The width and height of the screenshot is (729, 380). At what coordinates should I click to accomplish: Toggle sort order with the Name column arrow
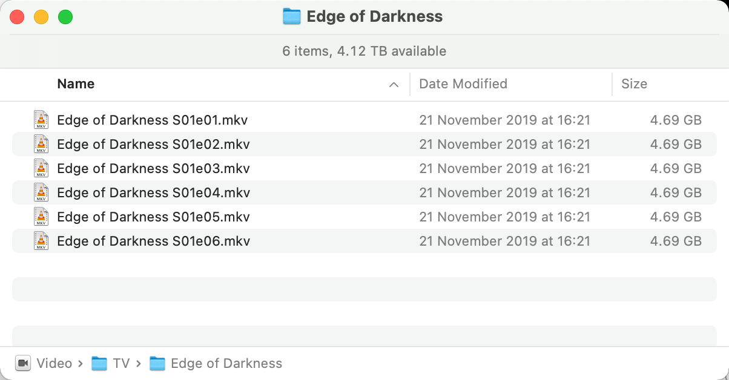[394, 85]
